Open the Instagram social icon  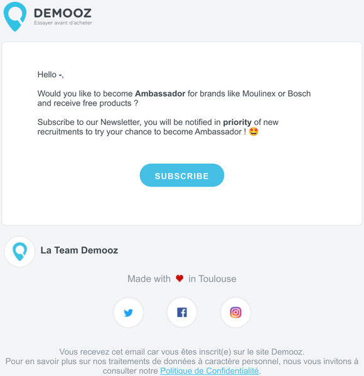pyautogui.click(x=235, y=313)
